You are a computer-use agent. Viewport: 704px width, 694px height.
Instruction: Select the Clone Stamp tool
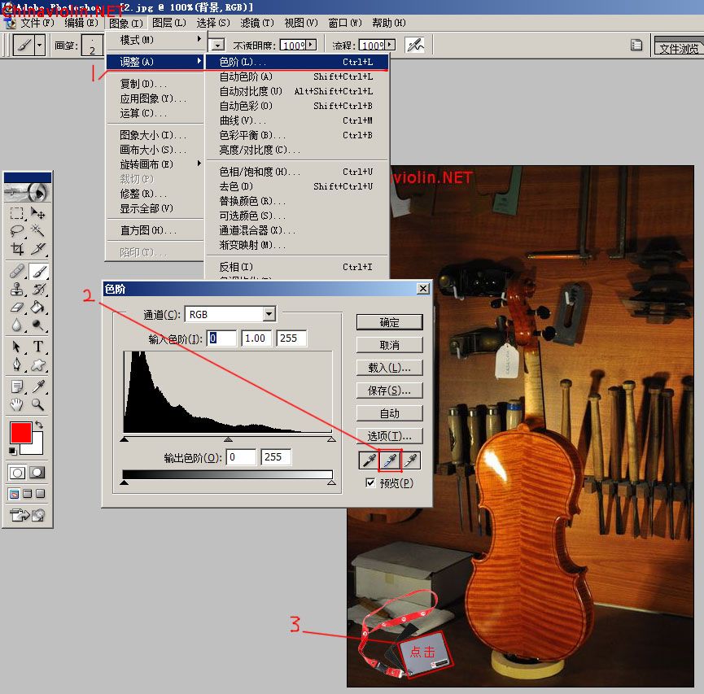pyautogui.click(x=17, y=290)
